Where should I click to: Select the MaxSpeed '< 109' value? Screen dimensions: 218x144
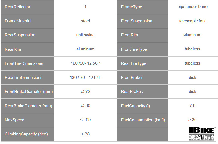tap(85, 120)
